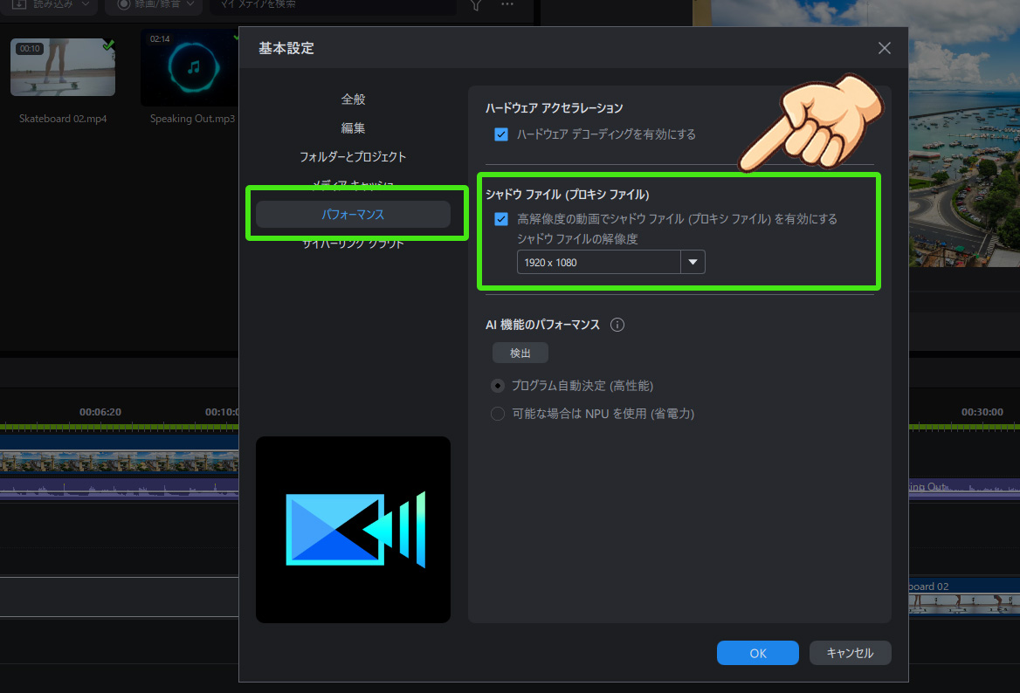This screenshot has height=693, width=1020.
Task: Open サイバーリンク クラウド category
Action: 353,244
